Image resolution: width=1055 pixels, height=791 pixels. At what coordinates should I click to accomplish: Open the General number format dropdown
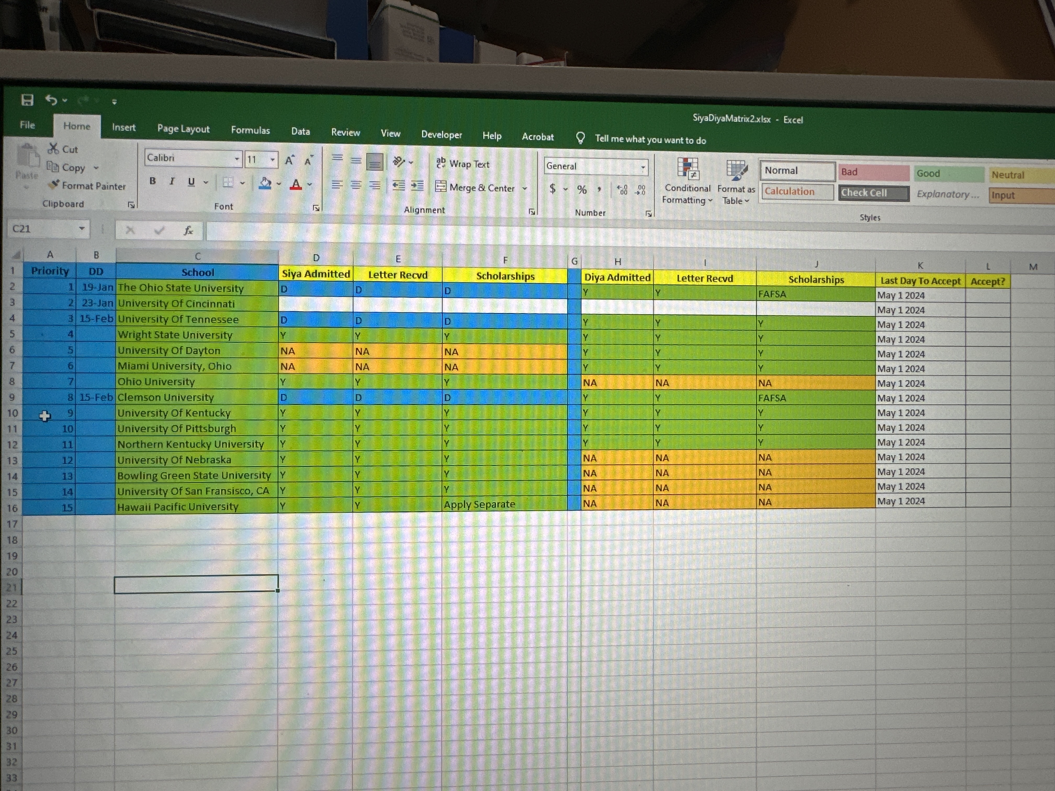643,167
